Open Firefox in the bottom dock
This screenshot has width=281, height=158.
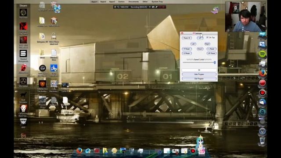coord(79,151)
